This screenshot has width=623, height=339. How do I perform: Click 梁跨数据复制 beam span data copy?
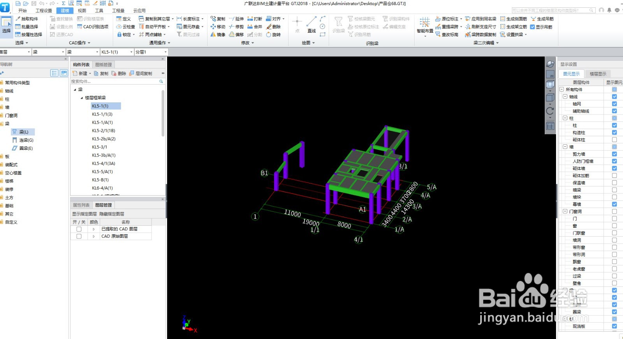[480, 35]
